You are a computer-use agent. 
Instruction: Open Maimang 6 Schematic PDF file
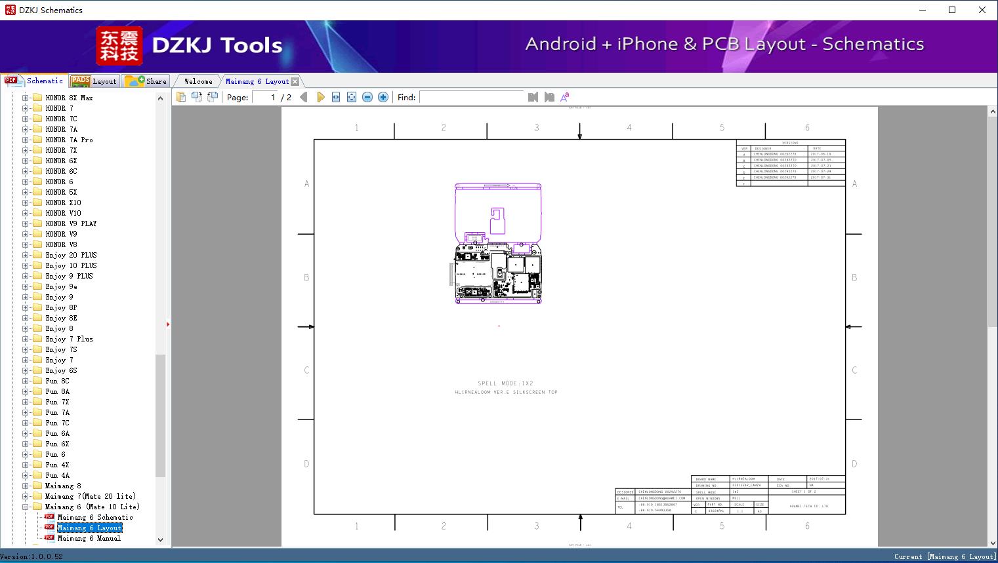pos(94,517)
